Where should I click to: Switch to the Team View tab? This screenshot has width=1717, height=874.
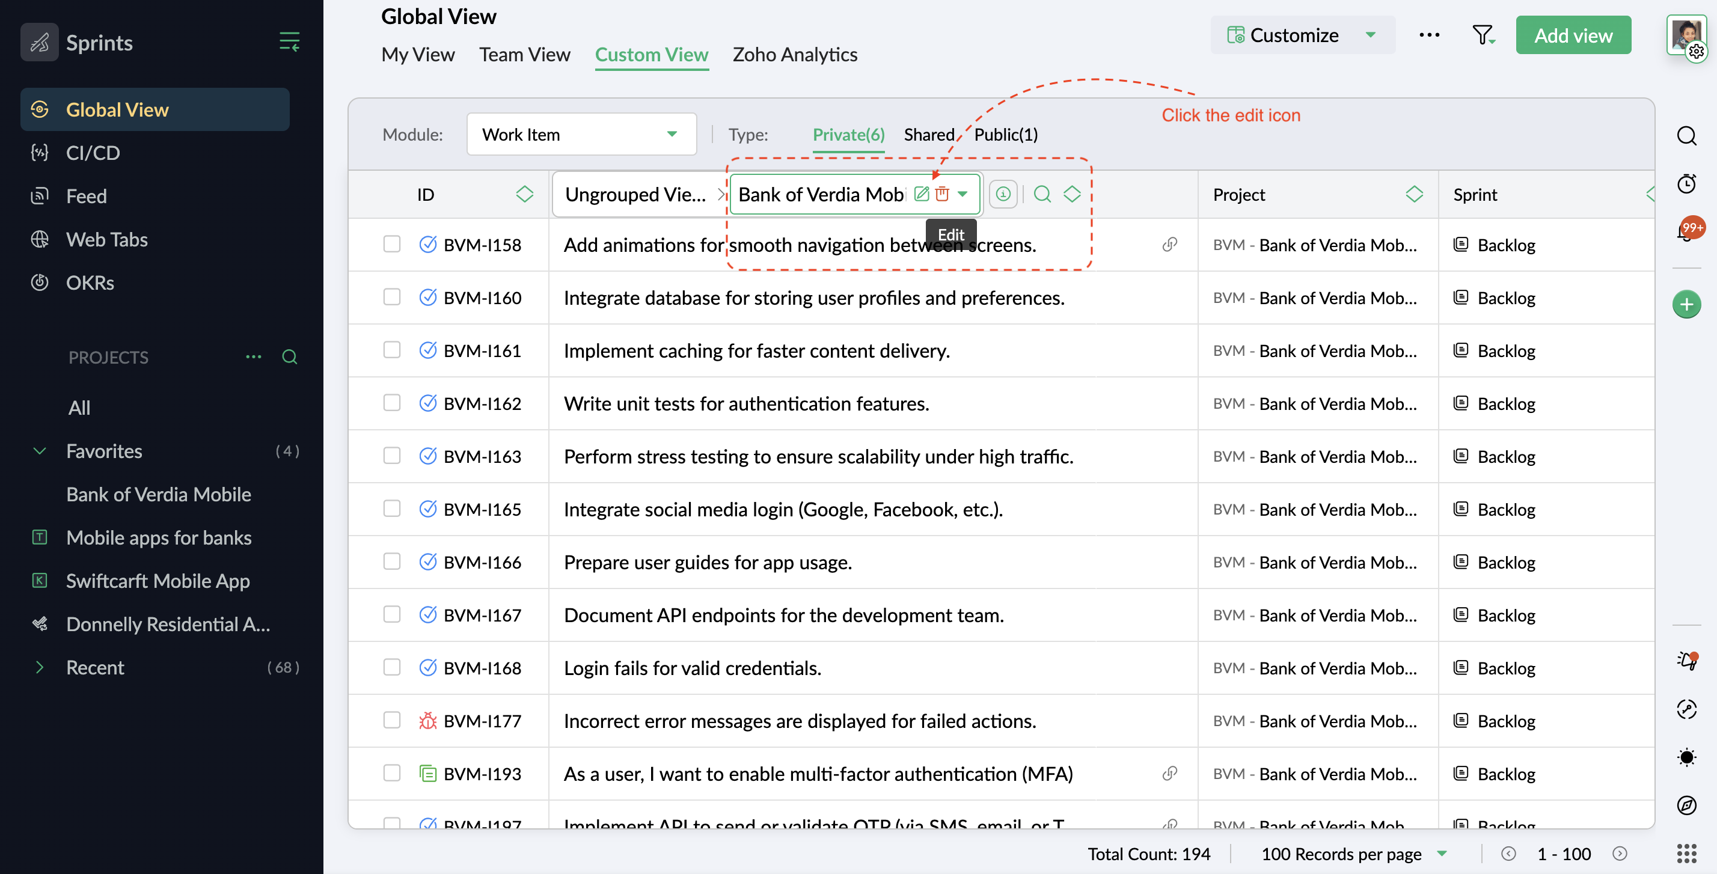(525, 54)
